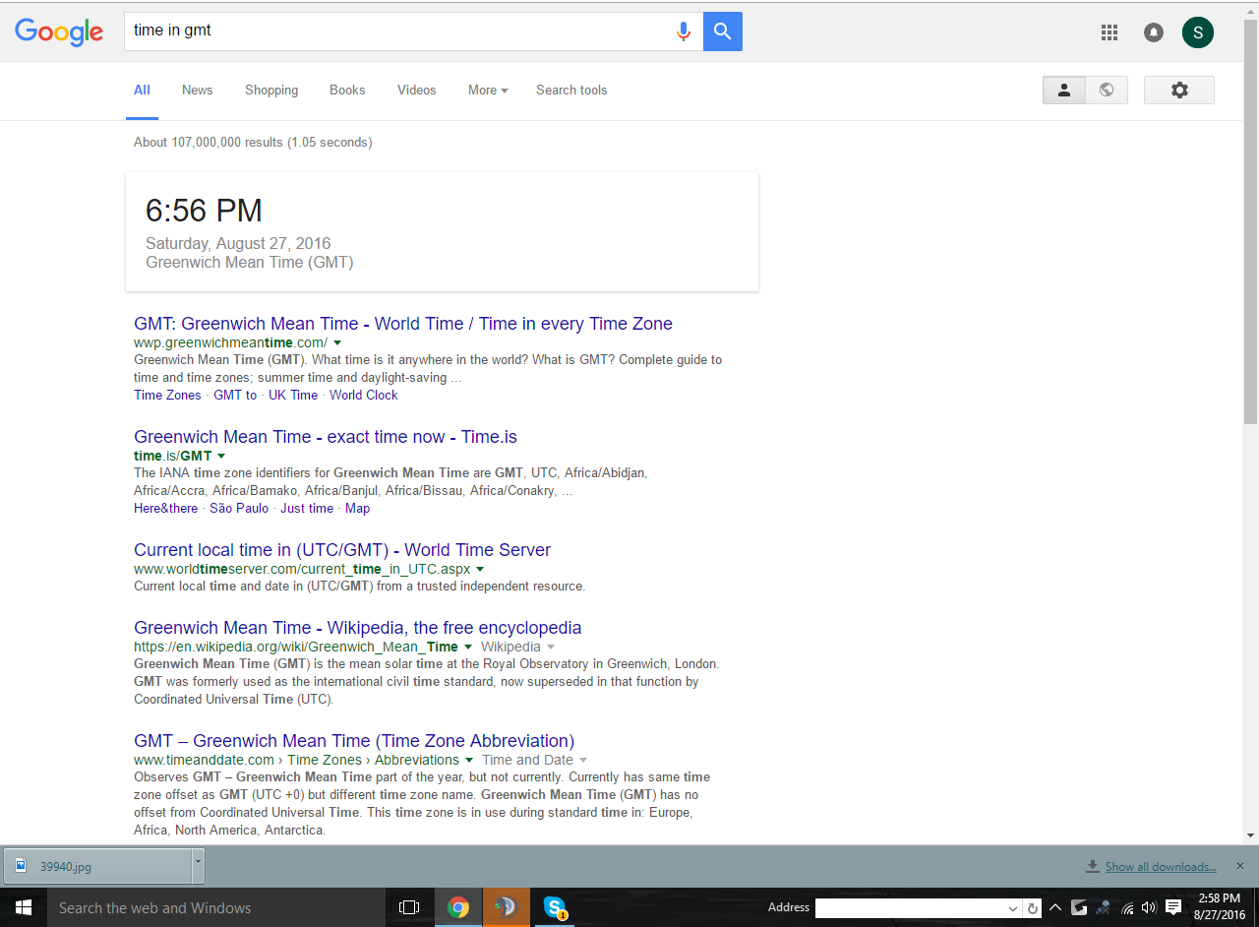This screenshot has width=1259, height=927.
Task: Switch to the News tab
Action: pos(197,90)
